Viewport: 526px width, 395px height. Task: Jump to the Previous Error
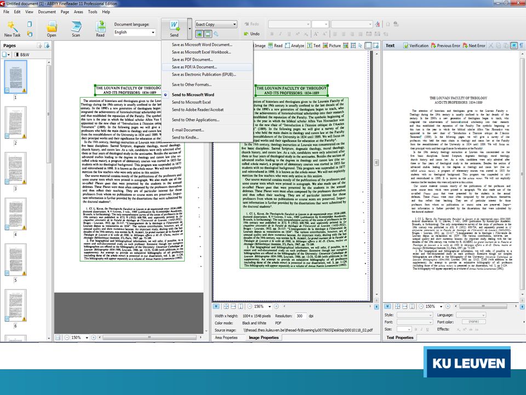coord(445,46)
